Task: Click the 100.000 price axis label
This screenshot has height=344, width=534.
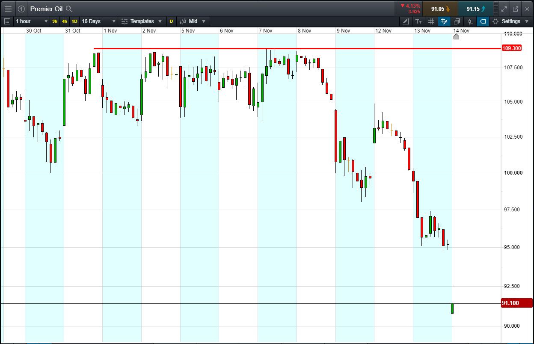Action: 513,172
